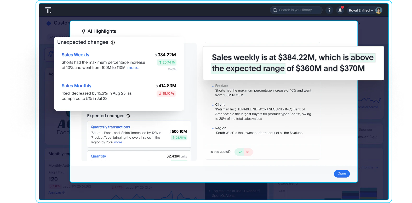
Task: Click info icon beside Expected changes
Action: pos(128,116)
